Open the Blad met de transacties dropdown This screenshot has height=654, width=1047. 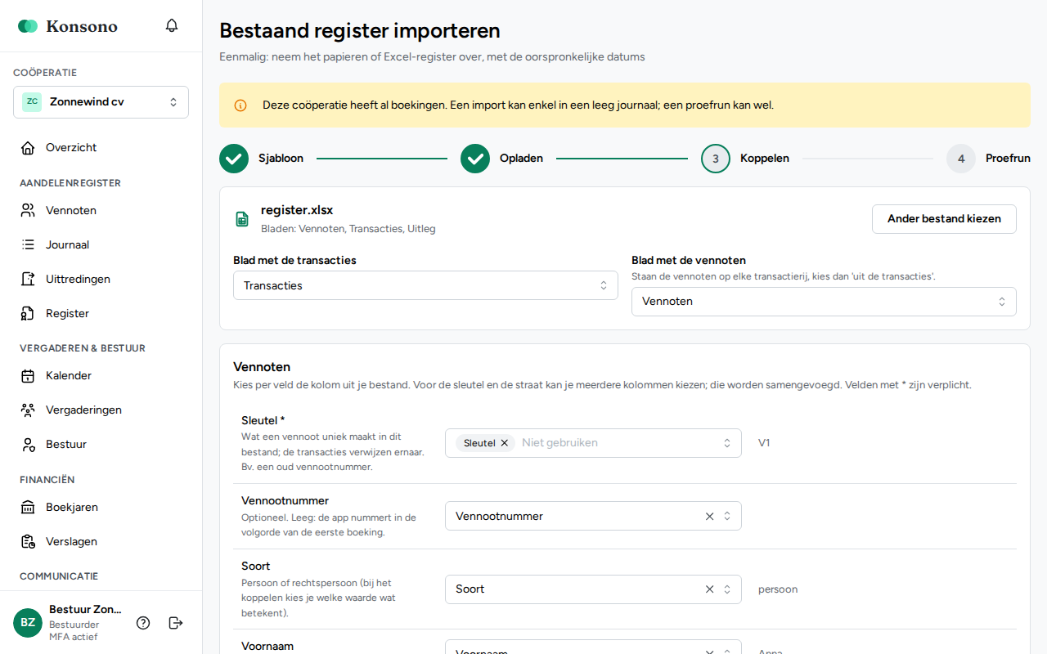pyautogui.click(x=425, y=286)
